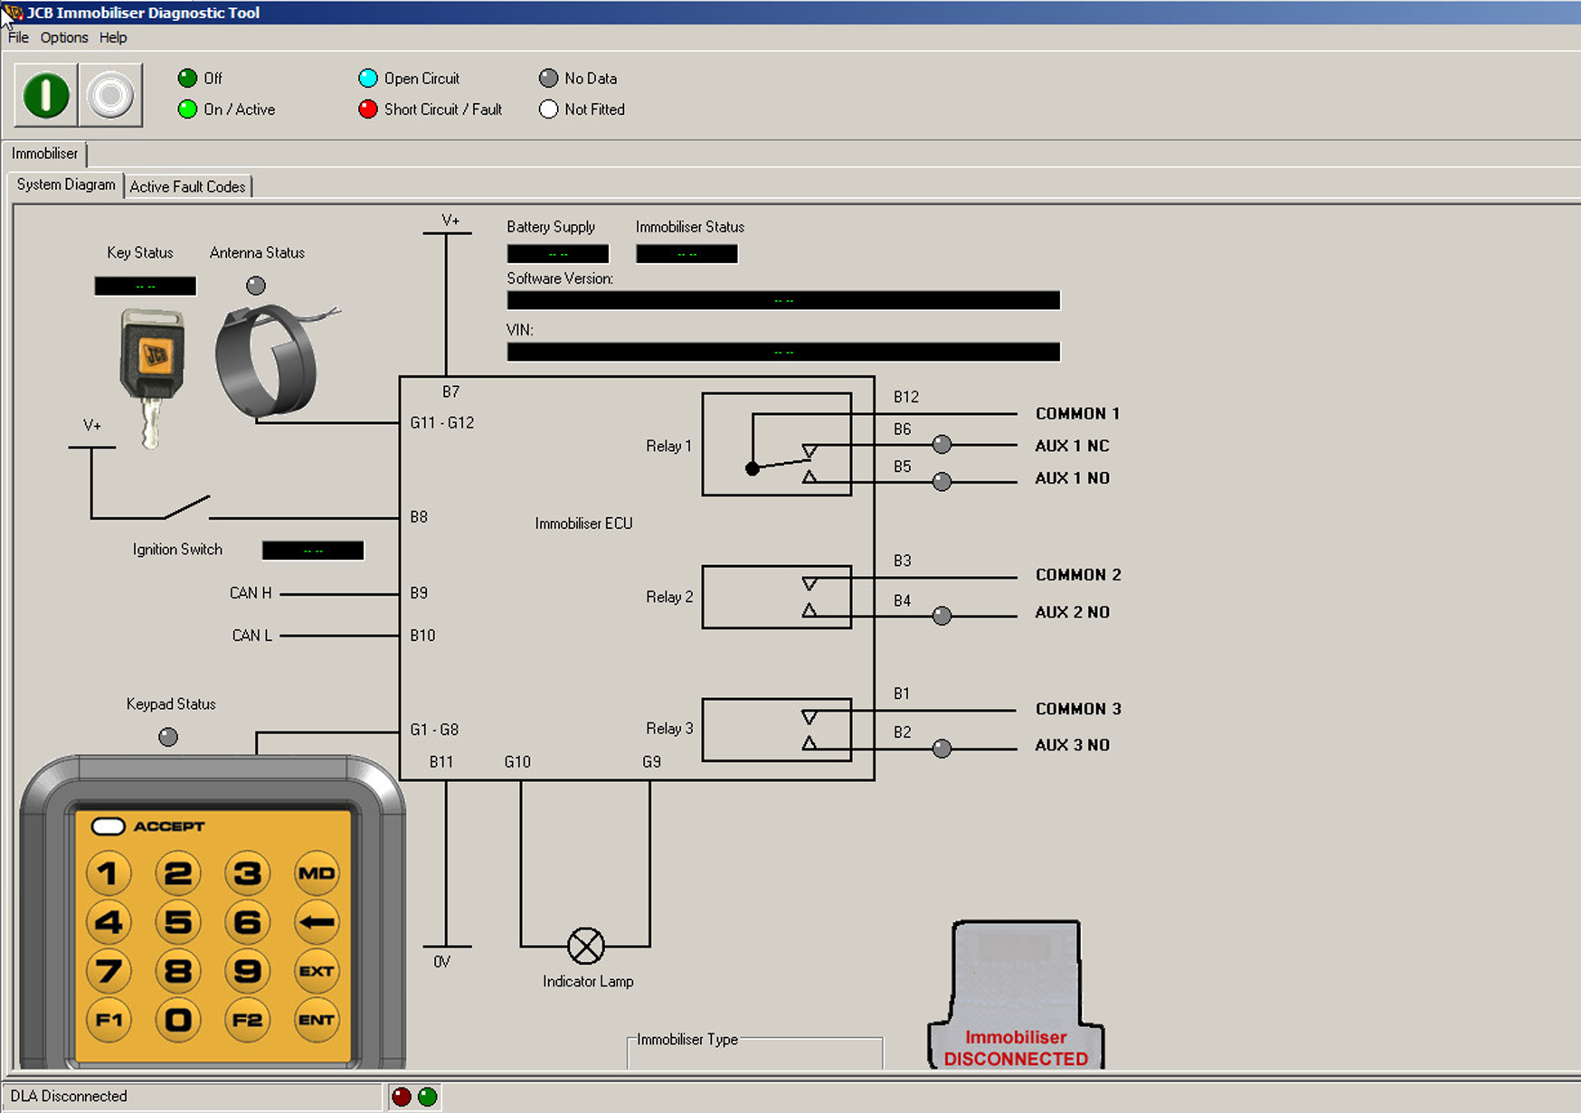Viewport: 1581px width, 1113px height.
Task: Switch to the Active Fault Codes tab
Action: coord(187,186)
